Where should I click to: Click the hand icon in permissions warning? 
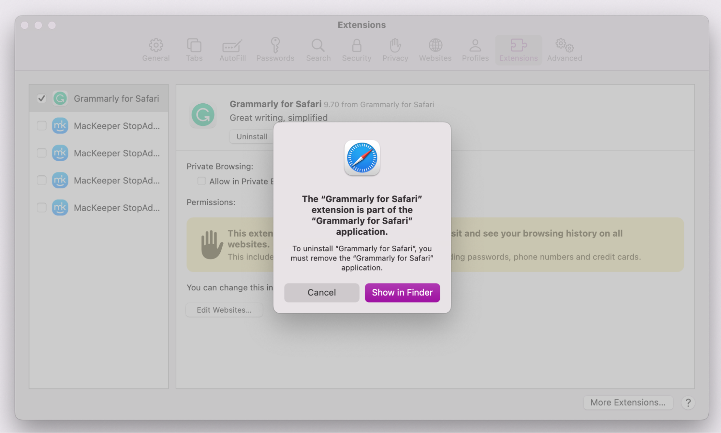(x=212, y=245)
